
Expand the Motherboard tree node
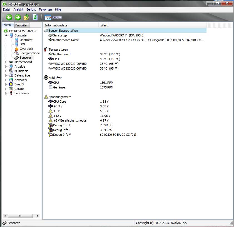(6, 62)
